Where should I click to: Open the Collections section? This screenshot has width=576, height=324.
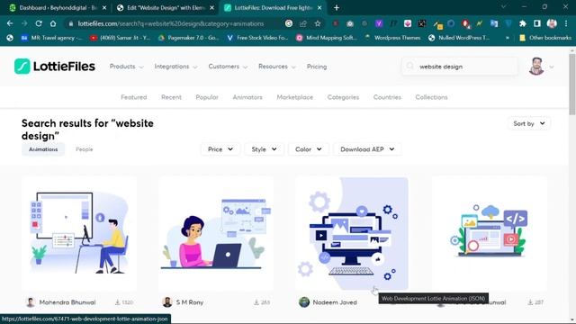[x=432, y=97]
